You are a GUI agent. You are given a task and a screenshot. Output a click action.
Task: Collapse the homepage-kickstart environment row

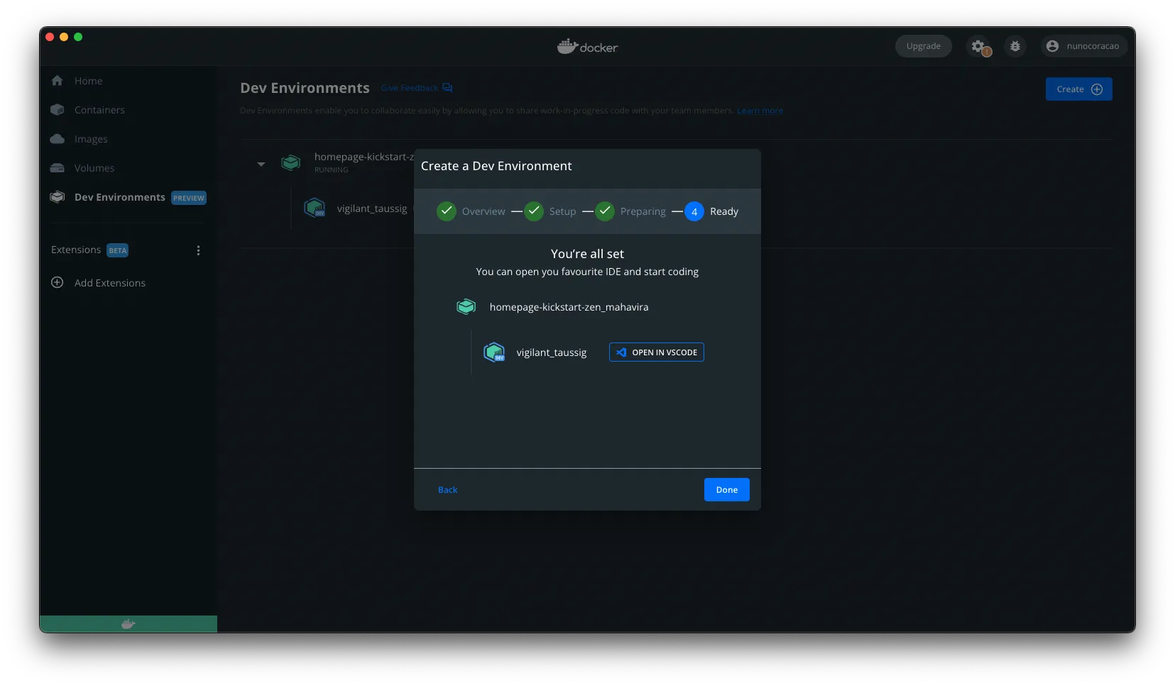(x=261, y=164)
